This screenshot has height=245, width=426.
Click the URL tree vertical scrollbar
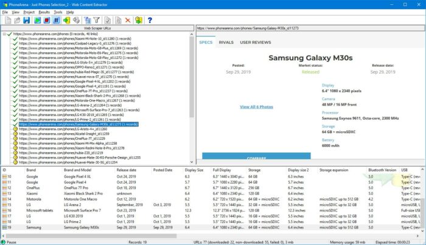[x=192, y=91]
